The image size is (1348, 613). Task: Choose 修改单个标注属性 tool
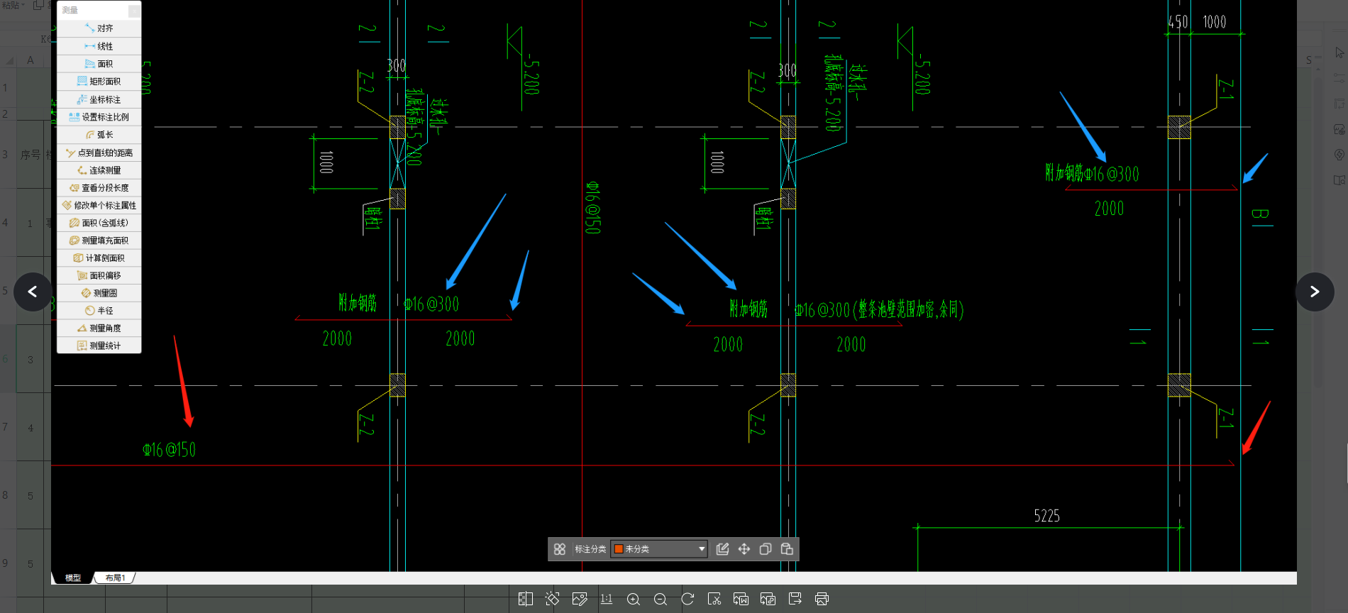[x=99, y=205]
